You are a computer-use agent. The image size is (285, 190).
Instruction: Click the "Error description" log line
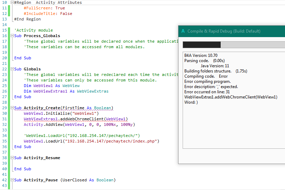point(211,87)
